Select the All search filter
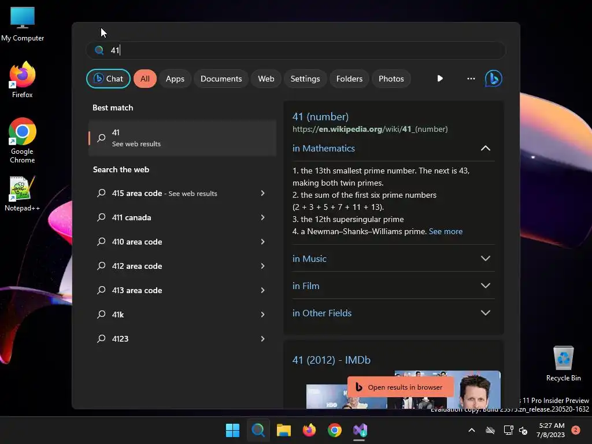 pos(145,79)
